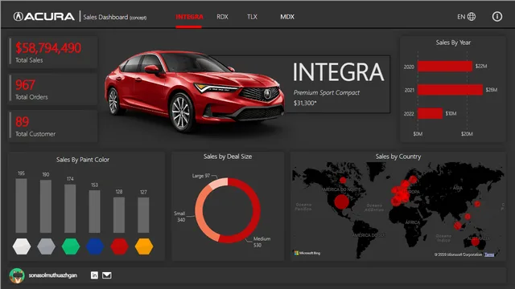Click the Australia map bubble
The image size is (515, 289).
point(475,242)
